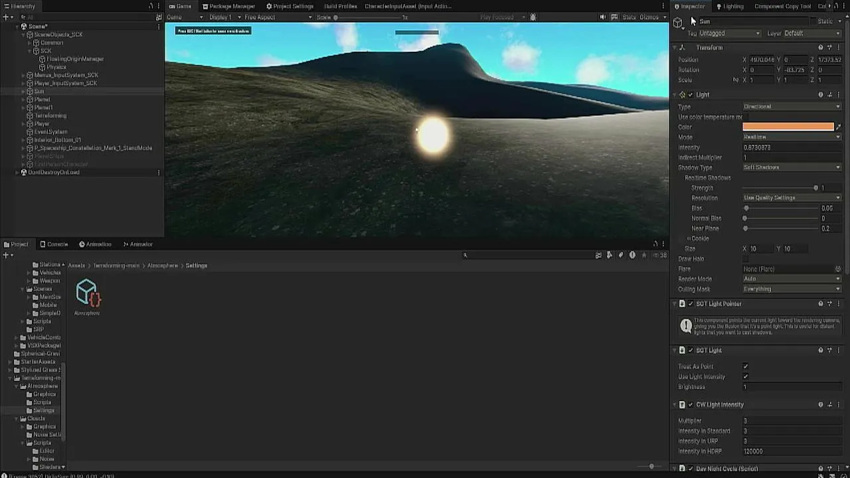The width and height of the screenshot is (850, 478).
Task: Select the Sun object in Hierarchy
Action: coord(39,91)
